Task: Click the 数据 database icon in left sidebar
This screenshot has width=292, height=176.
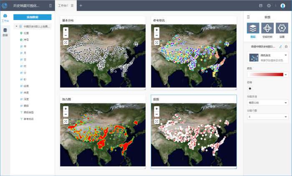Action: [5, 32]
